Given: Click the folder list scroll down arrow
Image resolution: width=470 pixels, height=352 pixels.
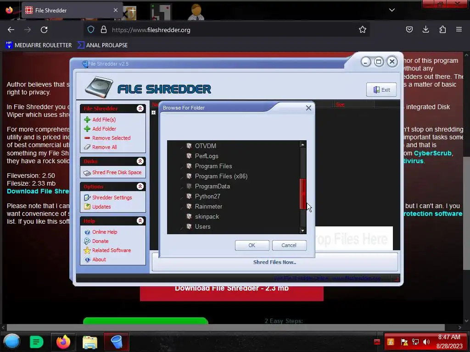Looking at the screenshot, I should coord(303,231).
